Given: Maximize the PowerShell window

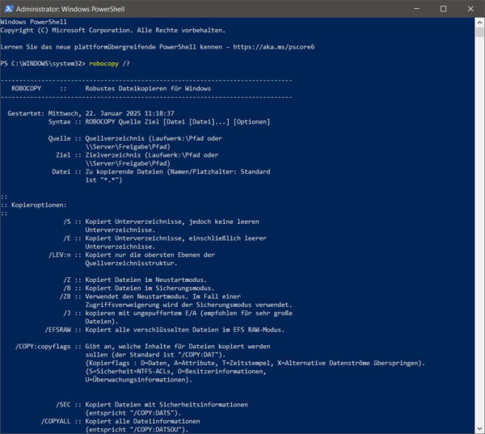Looking at the screenshot, I should 443,9.
